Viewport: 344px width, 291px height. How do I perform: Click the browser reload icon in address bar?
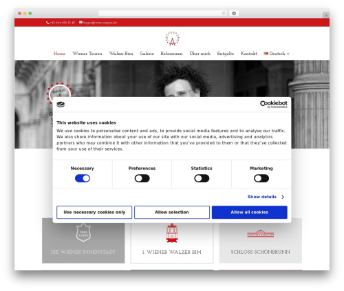224,14
